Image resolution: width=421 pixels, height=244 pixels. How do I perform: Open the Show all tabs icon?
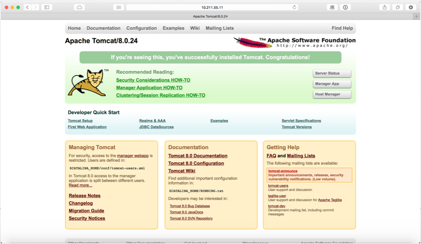(x=397, y=7)
